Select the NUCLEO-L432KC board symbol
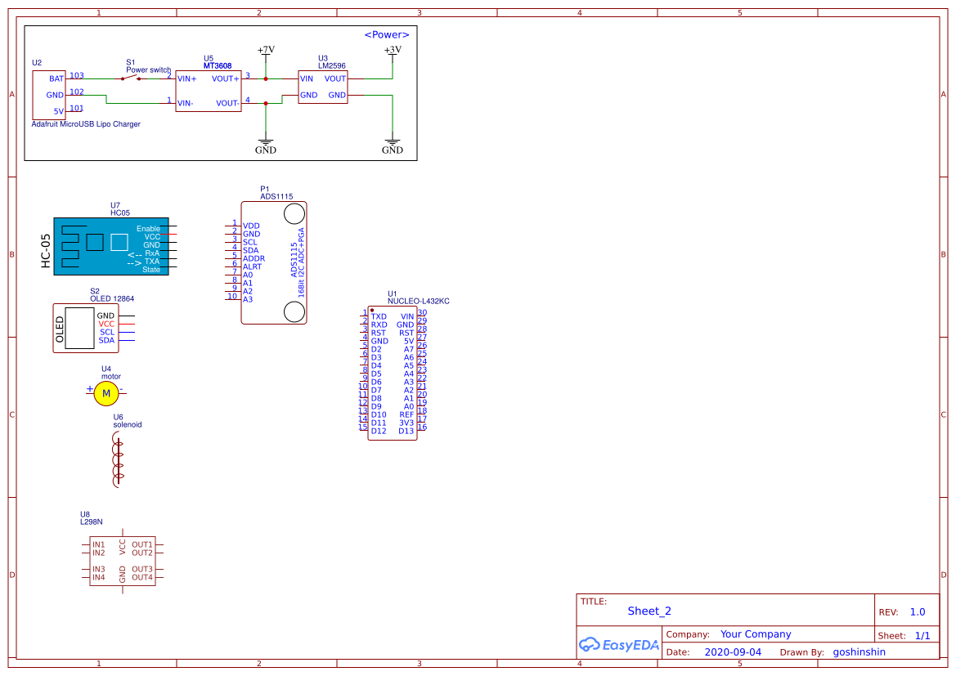Screen dimensions: 956x676 pyautogui.click(x=393, y=373)
